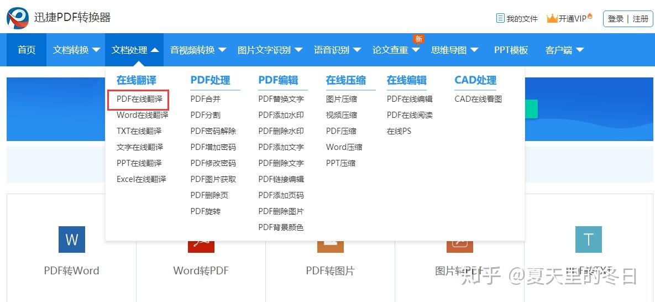Open PPT压缩 tool

[x=341, y=163]
